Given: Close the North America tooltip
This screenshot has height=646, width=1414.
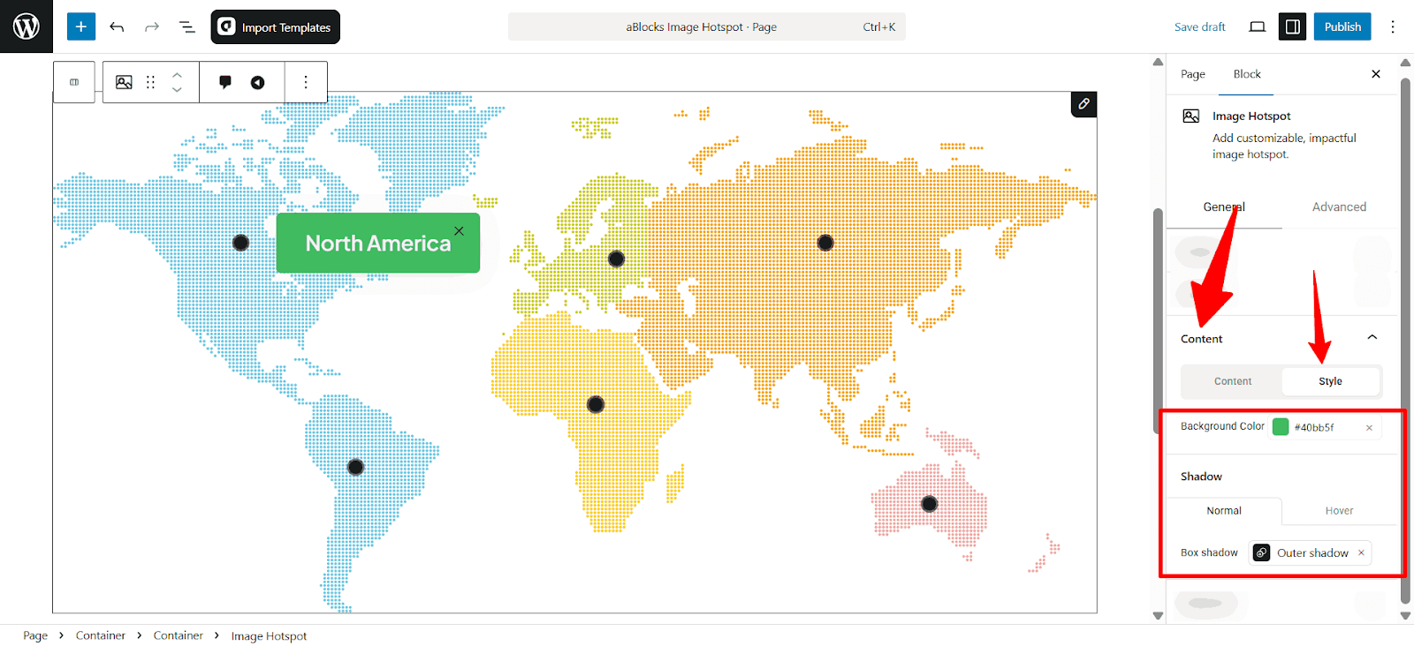Looking at the screenshot, I should coord(459,231).
